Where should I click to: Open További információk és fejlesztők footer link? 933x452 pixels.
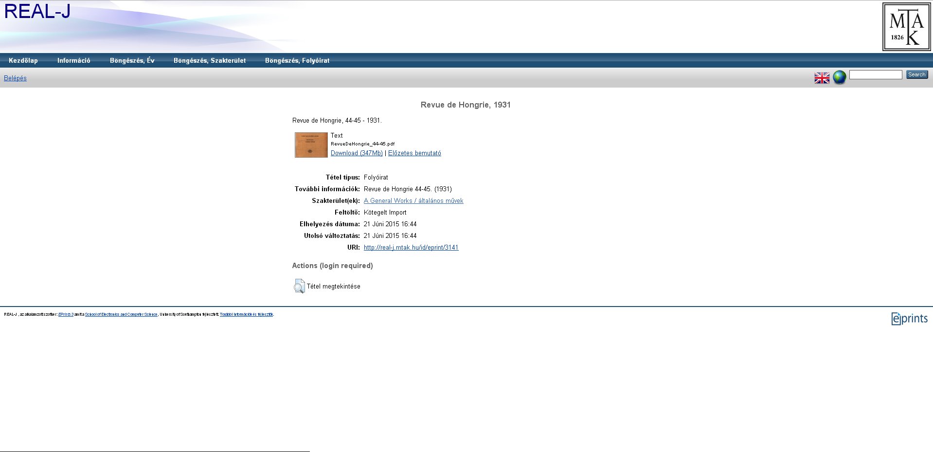[x=246, y=314]
